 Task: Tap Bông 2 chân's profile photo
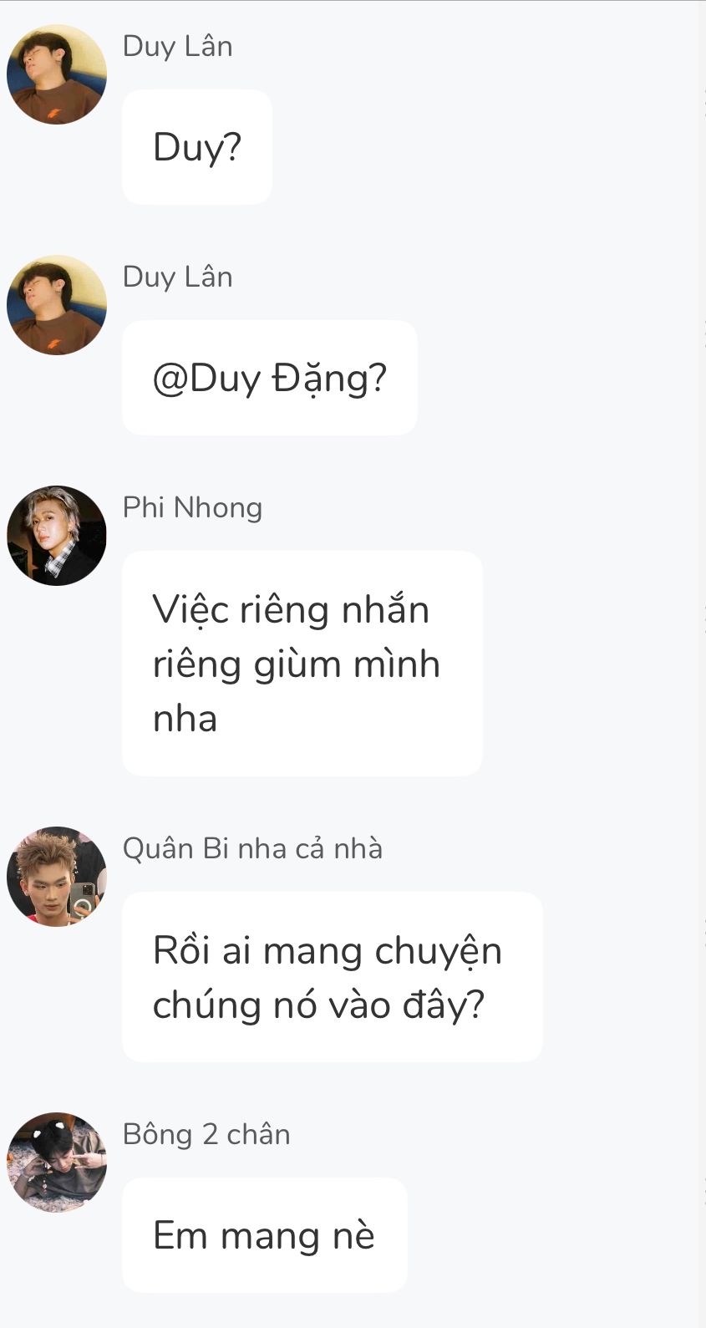(57, 1163)
